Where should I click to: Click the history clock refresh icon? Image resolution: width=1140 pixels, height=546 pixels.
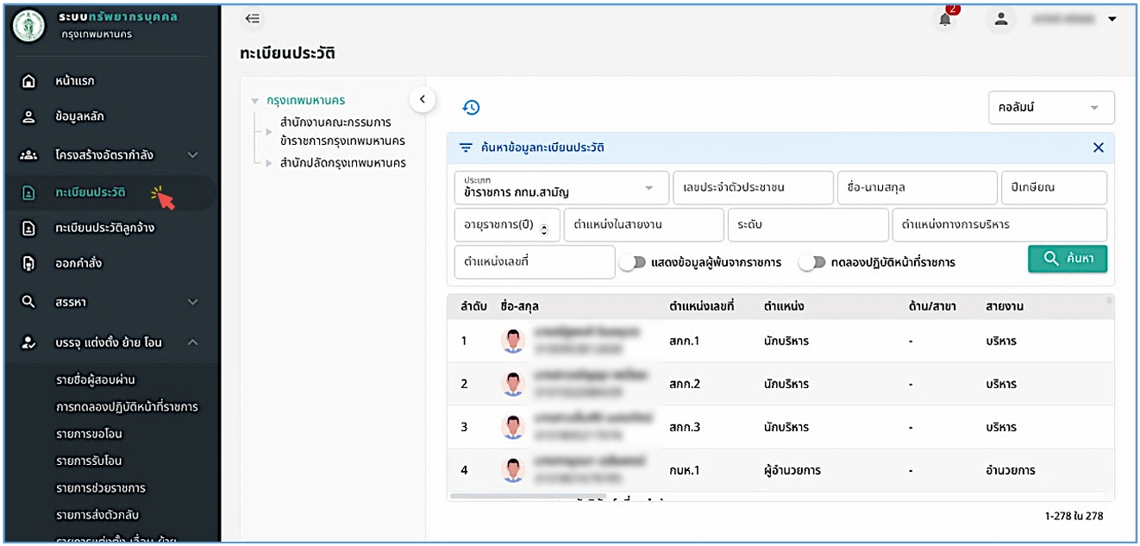(471, 108)
